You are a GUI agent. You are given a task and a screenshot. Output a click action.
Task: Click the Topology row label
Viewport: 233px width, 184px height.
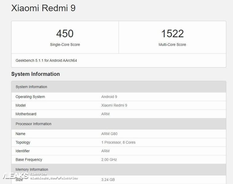click(23, 143)
